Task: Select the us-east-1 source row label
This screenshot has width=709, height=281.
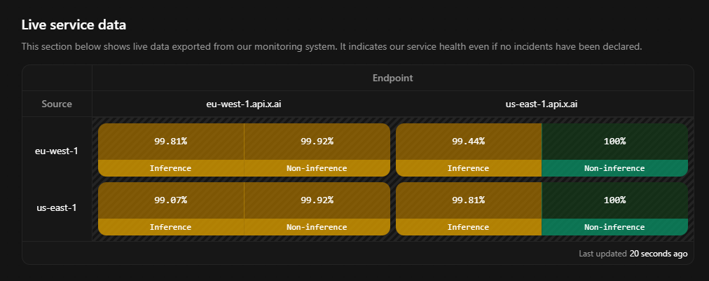Action: (x=57, y=208)
